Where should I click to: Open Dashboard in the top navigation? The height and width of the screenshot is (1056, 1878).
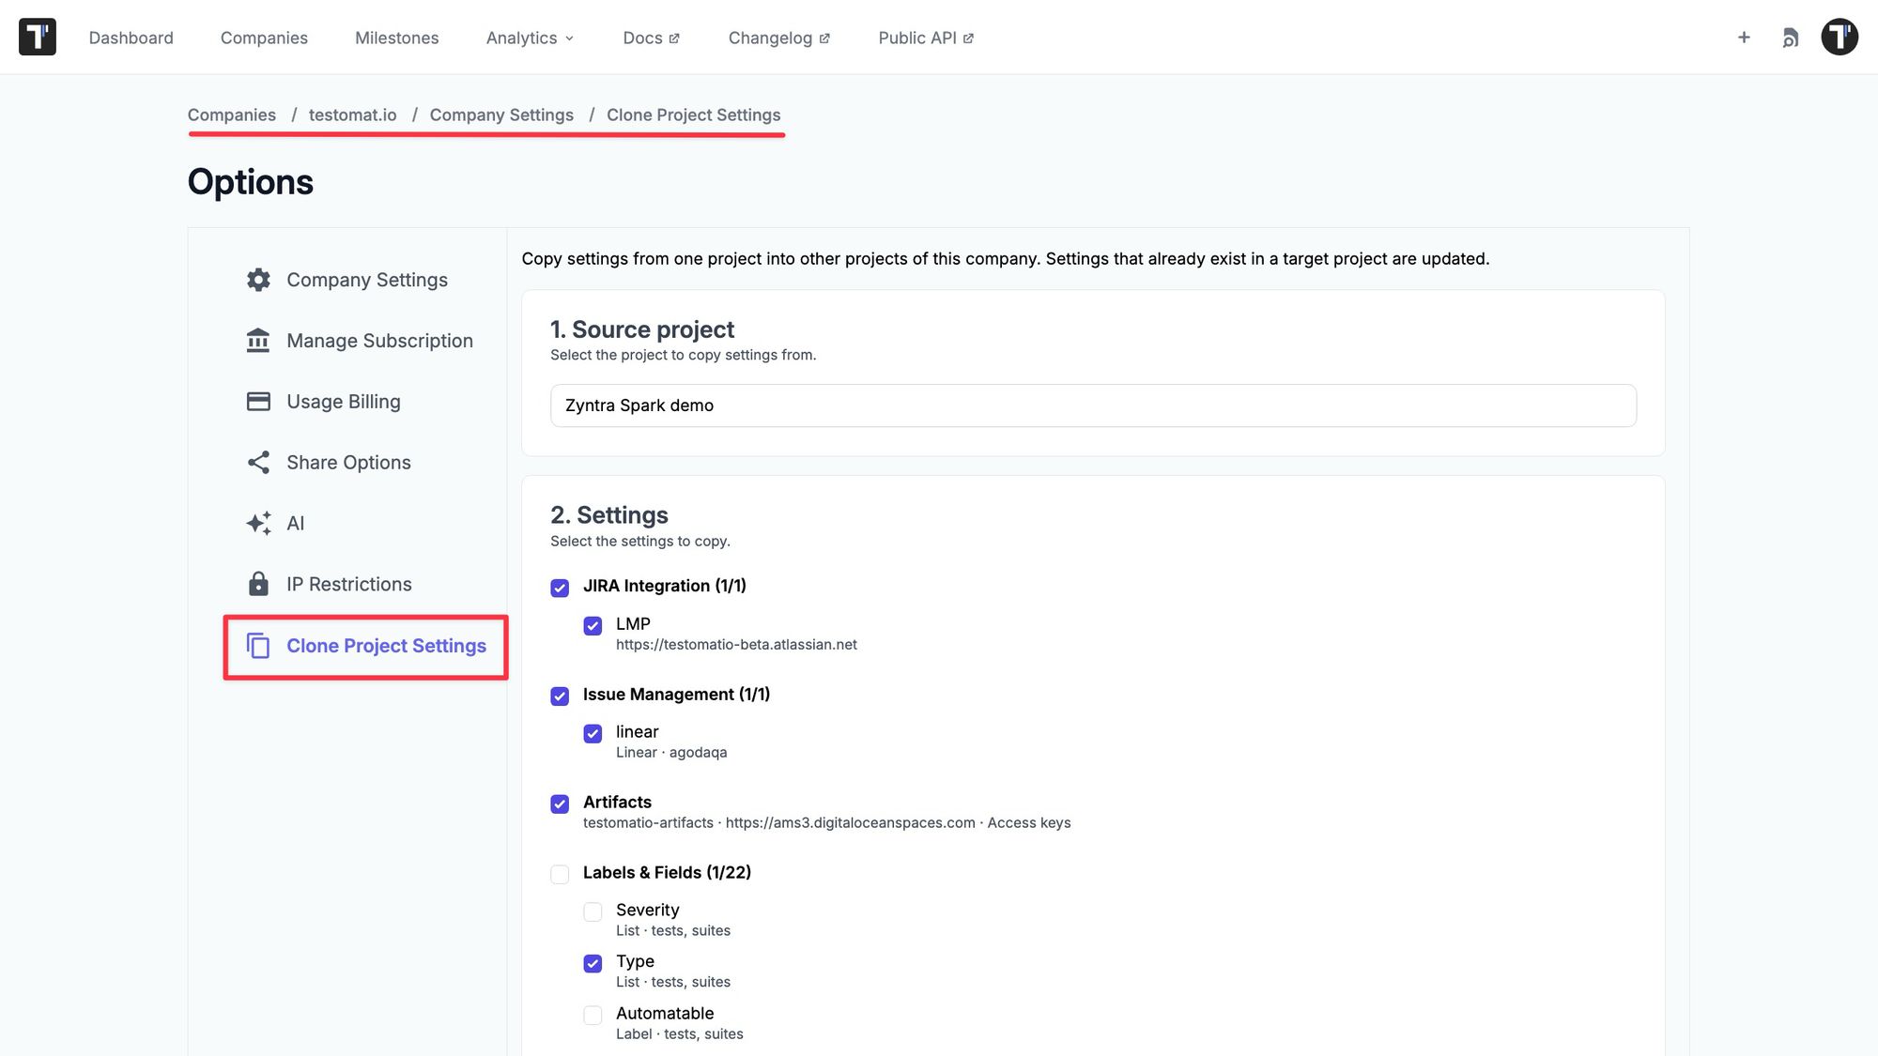pyautogui.click(x=131, y=38)
